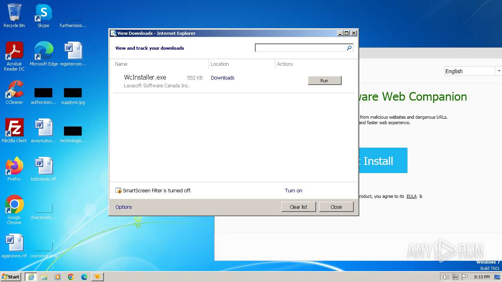Close the View Downloads dialog
Image resolution: width=502 pixels, height=282 pixels.
pyautogui.click(x=336, y=207)
